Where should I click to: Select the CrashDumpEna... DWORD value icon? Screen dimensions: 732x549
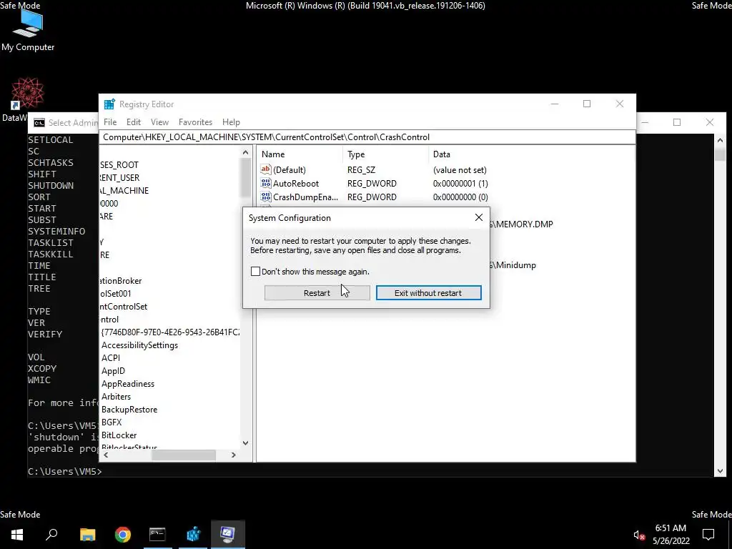(266, 197)
